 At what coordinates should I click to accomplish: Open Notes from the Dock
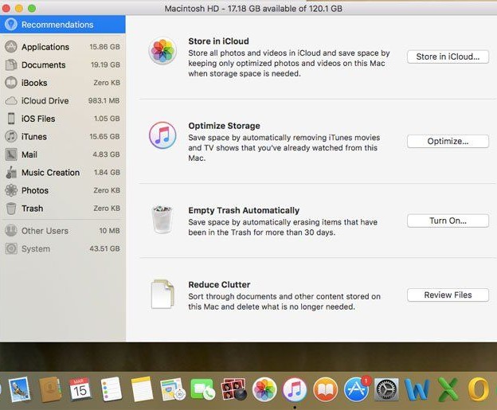(142, 389)
